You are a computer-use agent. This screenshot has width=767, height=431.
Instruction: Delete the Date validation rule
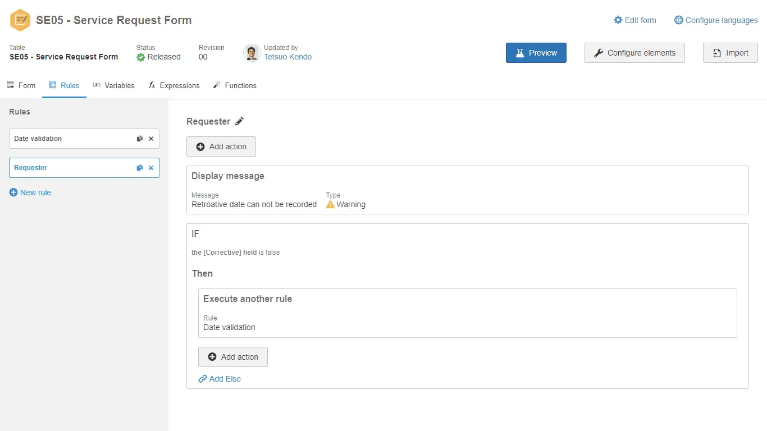(x=151, y=139)
